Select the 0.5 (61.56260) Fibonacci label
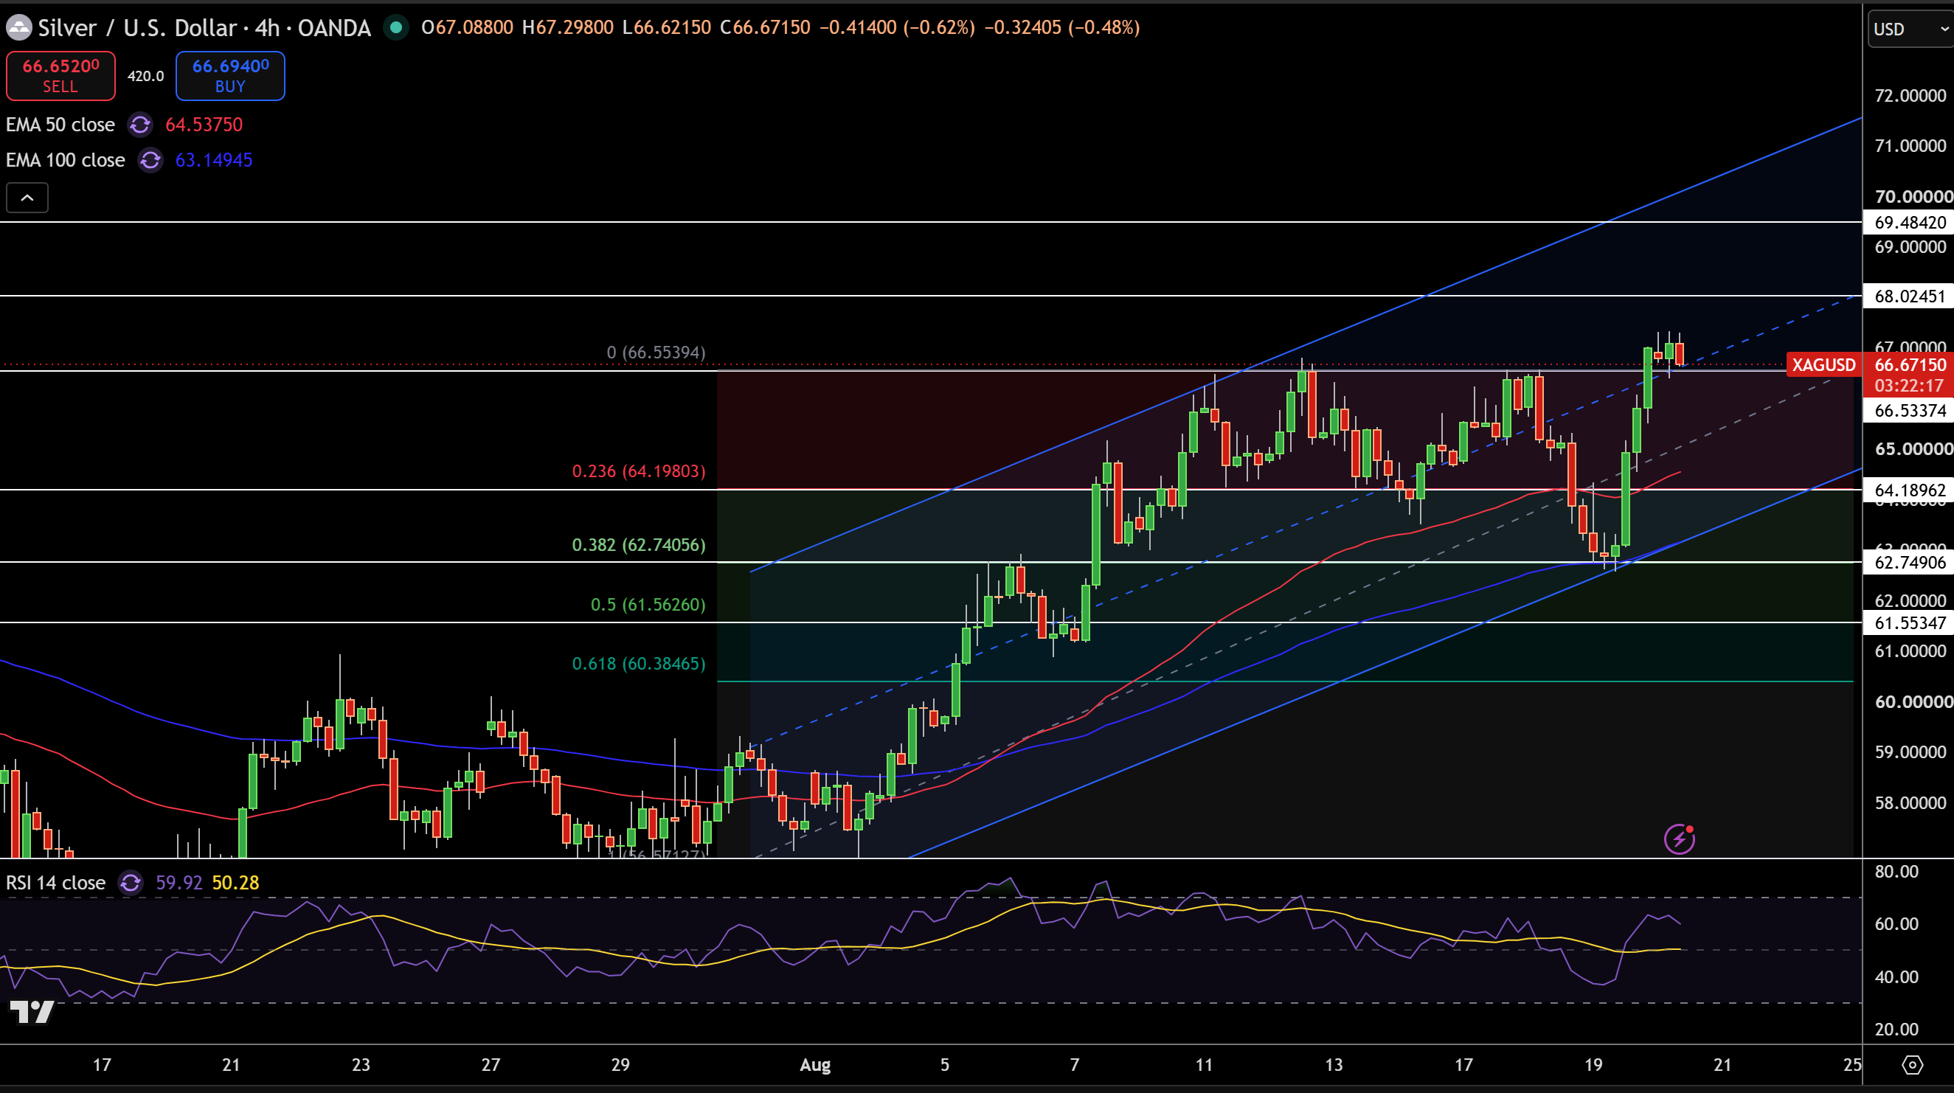Screen dimensions: 1954x1093 click(x=648, y=605)
